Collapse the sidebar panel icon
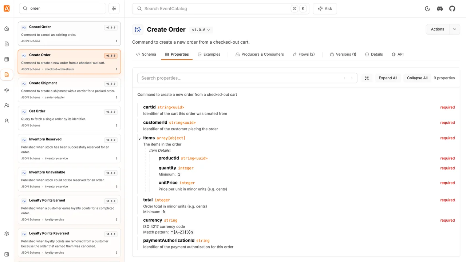This screenshot has height=262, width=466. [x=7, y=254]
